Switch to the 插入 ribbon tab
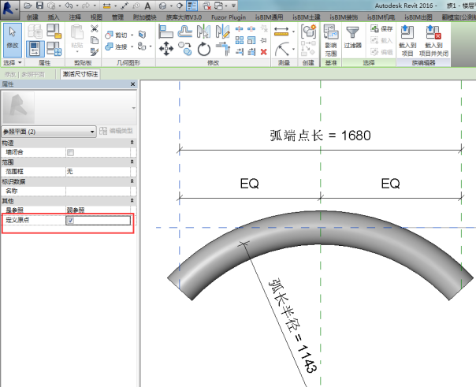Image resolution: width=476 pixels, height=387 pixels. point(53,16)
